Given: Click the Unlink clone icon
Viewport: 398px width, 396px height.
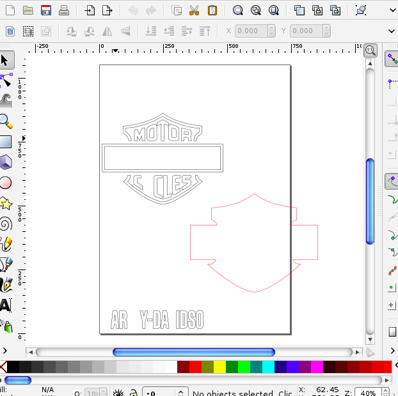Looking at the screenshot, I should coord(335,10).
